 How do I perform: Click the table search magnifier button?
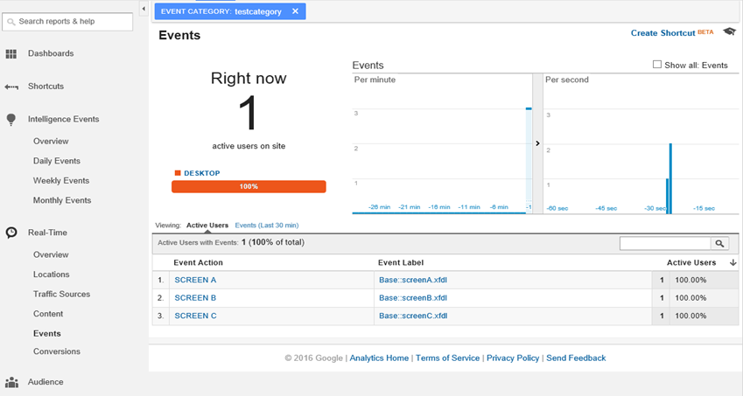pos(719,243)
